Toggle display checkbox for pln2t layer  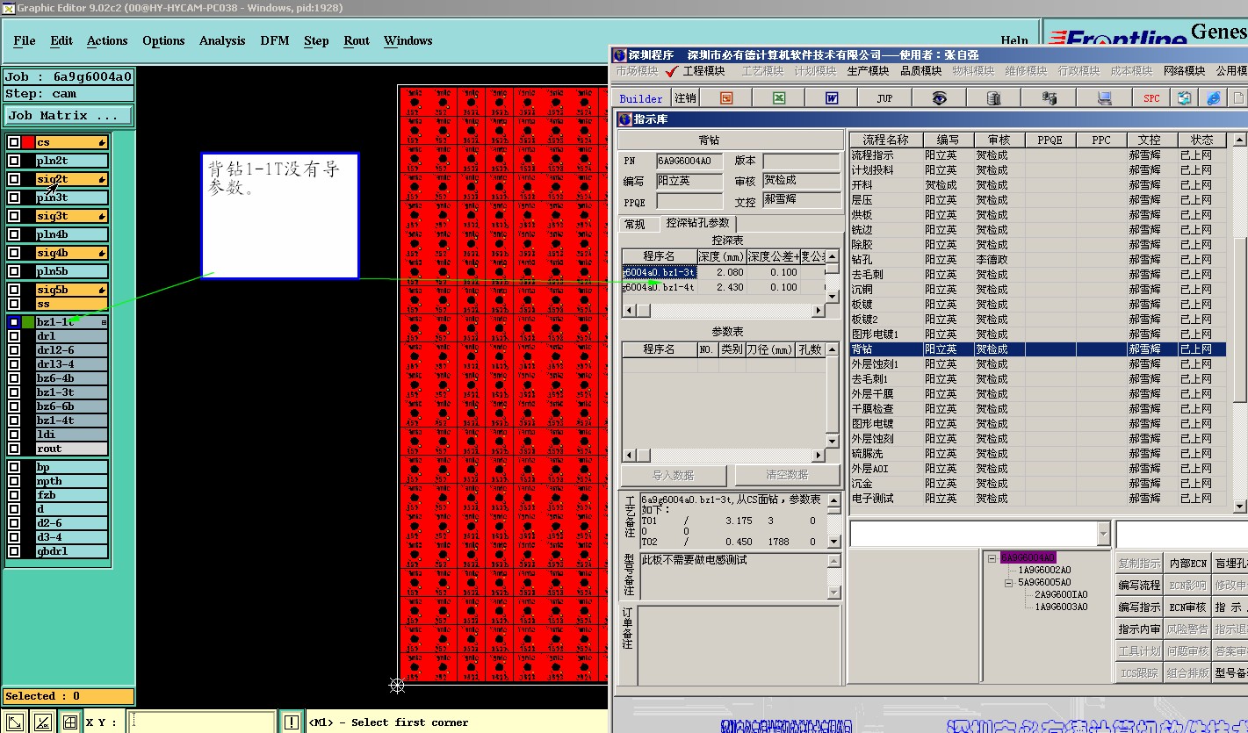click(x=14, y=161)
